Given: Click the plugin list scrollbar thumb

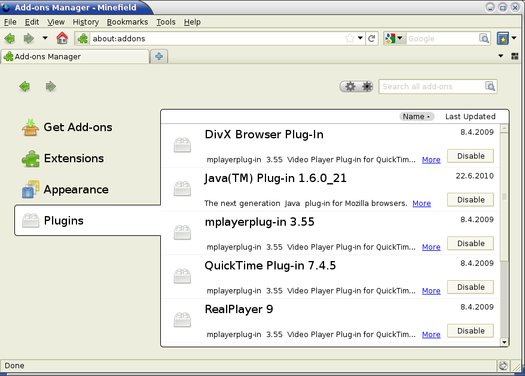Looking at the screenshot, I should click(504, 197).
